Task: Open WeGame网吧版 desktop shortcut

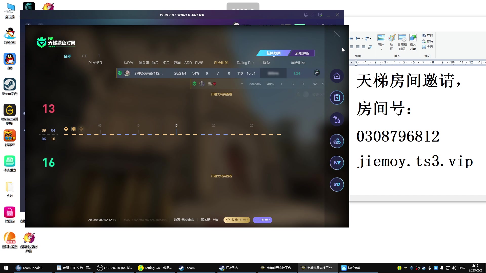Action: pos(10,115)
